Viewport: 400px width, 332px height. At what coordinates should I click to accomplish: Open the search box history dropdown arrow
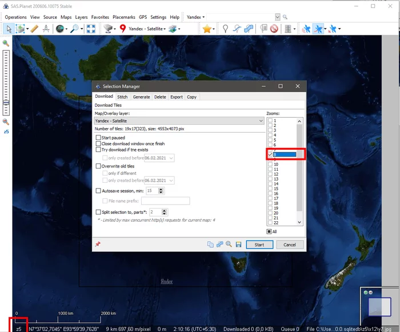(x=278, y=17)
